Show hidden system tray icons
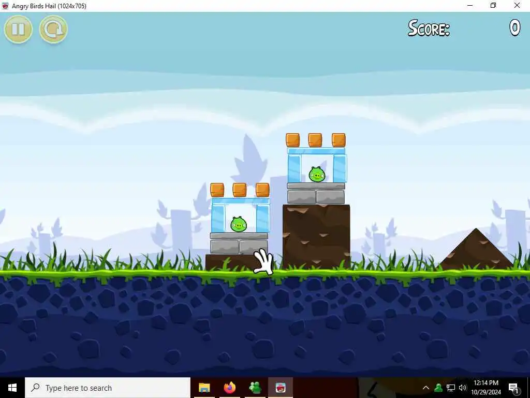 pyautogui.click(x=426, y=388)
